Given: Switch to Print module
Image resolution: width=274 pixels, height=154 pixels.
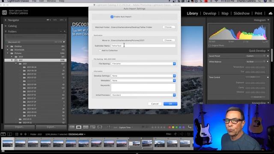Looking at the screenshot, I should tap(258, 13).
